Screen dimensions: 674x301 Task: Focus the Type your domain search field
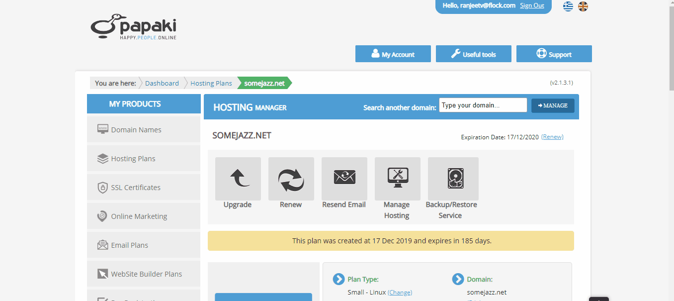pyautogui.click(x=483, y=105)
